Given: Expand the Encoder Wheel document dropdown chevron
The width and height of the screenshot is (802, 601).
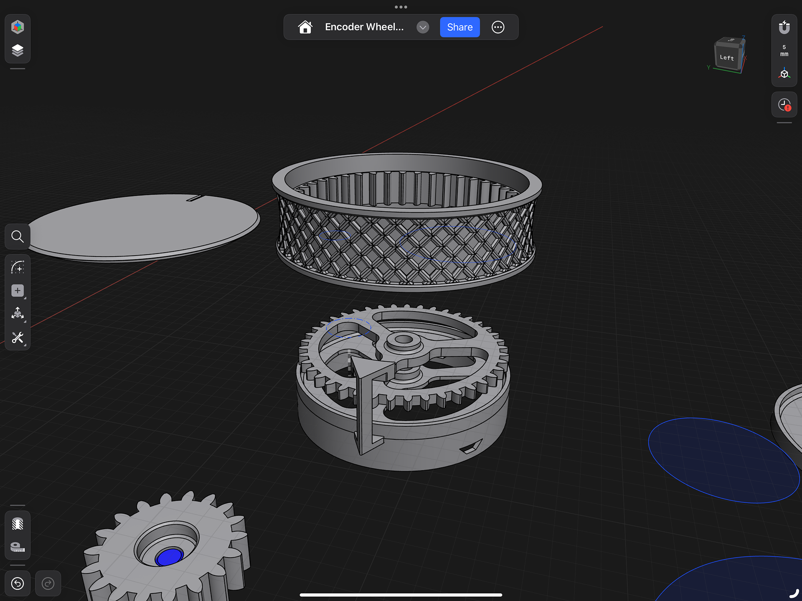Looking at the screenshot, I should point(423,27).
